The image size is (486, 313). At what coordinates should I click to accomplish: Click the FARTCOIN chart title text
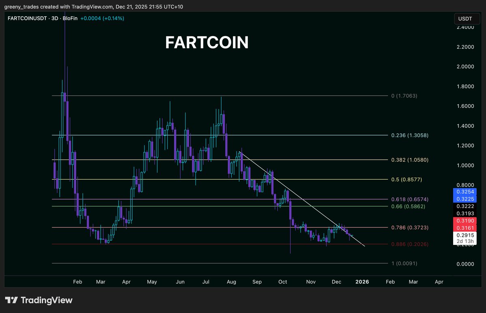(x=207, y=43)
